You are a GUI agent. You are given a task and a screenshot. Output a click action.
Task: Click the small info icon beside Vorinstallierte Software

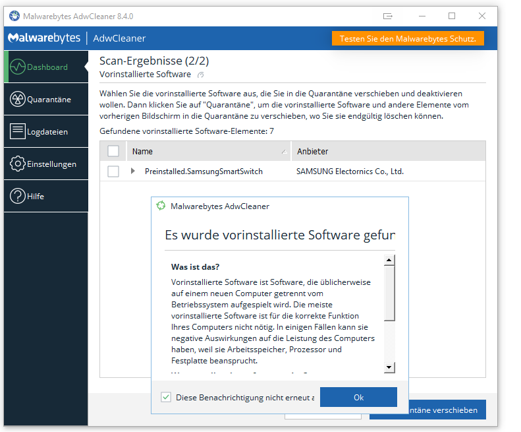(x=201, y=75)
